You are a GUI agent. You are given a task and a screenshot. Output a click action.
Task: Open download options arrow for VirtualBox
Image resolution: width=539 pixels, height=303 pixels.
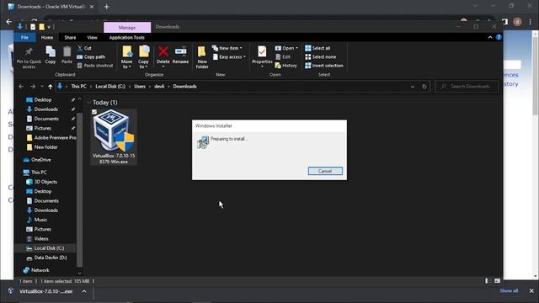coord(84,291)
